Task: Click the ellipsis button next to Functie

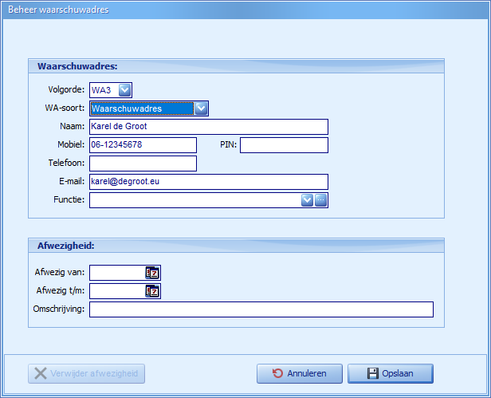Action: [320, 200]
